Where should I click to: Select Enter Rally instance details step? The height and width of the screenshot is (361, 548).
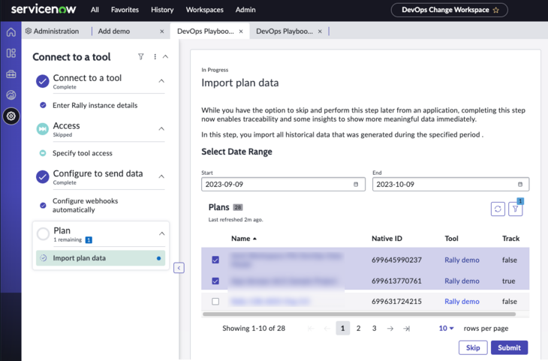(x=95, y=106)
